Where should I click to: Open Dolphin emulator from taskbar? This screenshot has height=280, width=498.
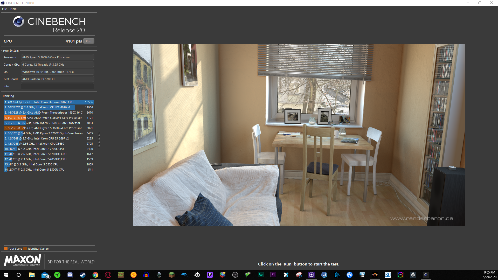[184, 275]
